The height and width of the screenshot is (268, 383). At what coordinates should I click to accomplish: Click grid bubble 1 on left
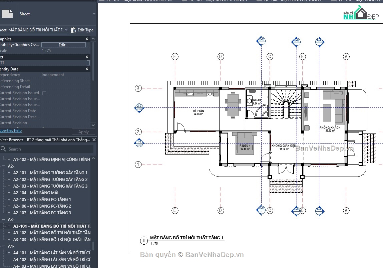coord(138,165)
